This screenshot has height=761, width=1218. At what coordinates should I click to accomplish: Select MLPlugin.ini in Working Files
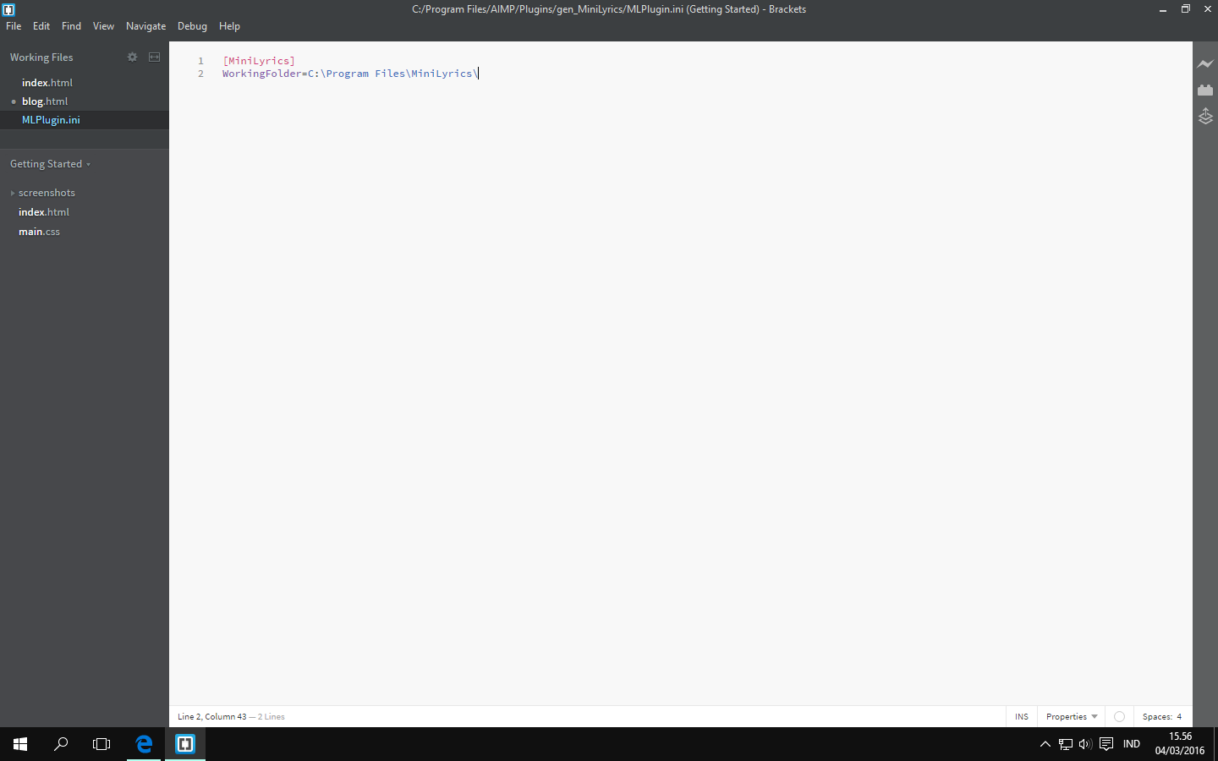(51, 119)
